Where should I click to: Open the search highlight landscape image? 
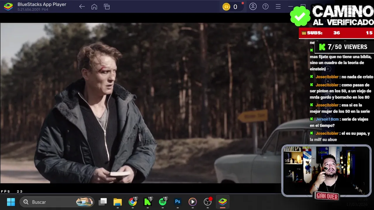pyautogui.click(x=84, y=202)
